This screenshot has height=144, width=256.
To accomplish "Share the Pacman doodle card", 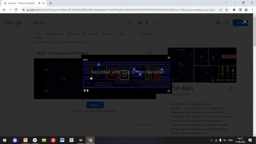I will [149, 52].
